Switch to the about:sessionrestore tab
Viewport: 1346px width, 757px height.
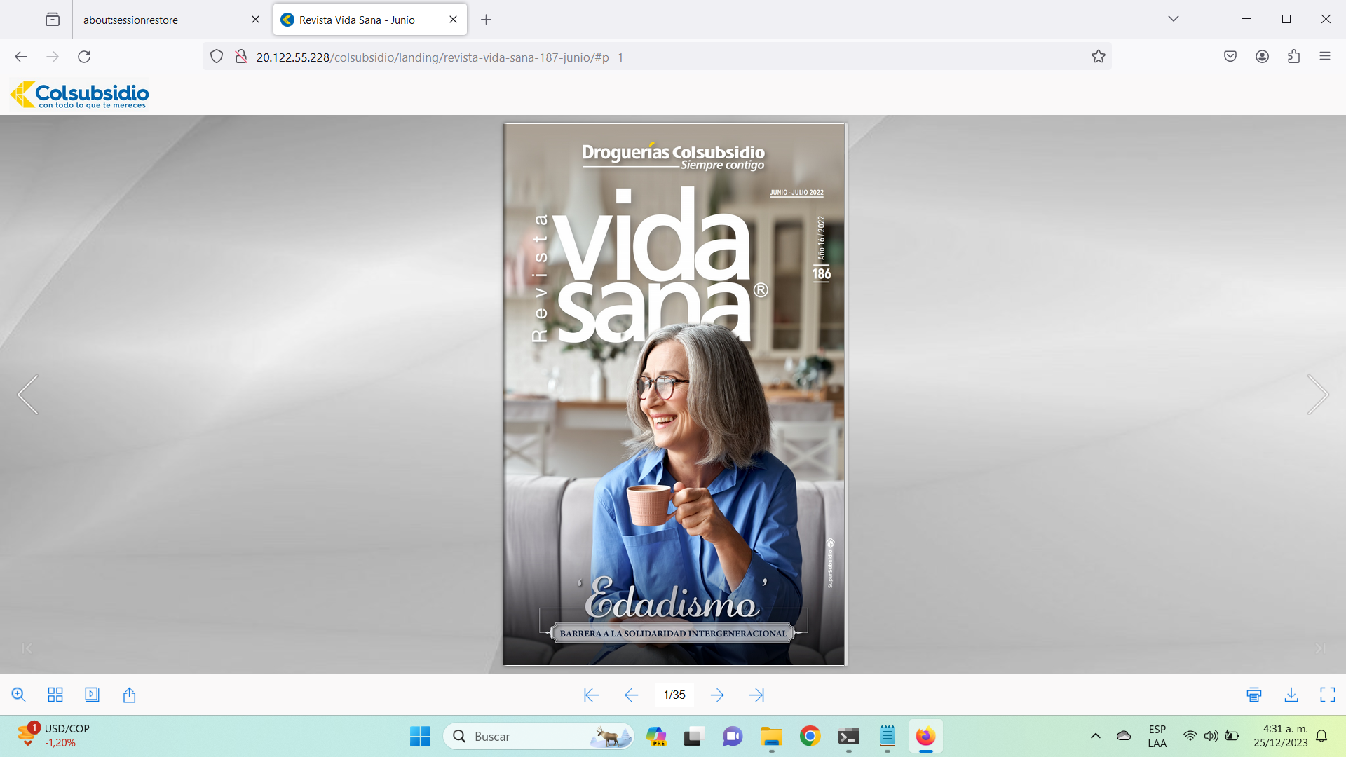[x=167, y=20]
